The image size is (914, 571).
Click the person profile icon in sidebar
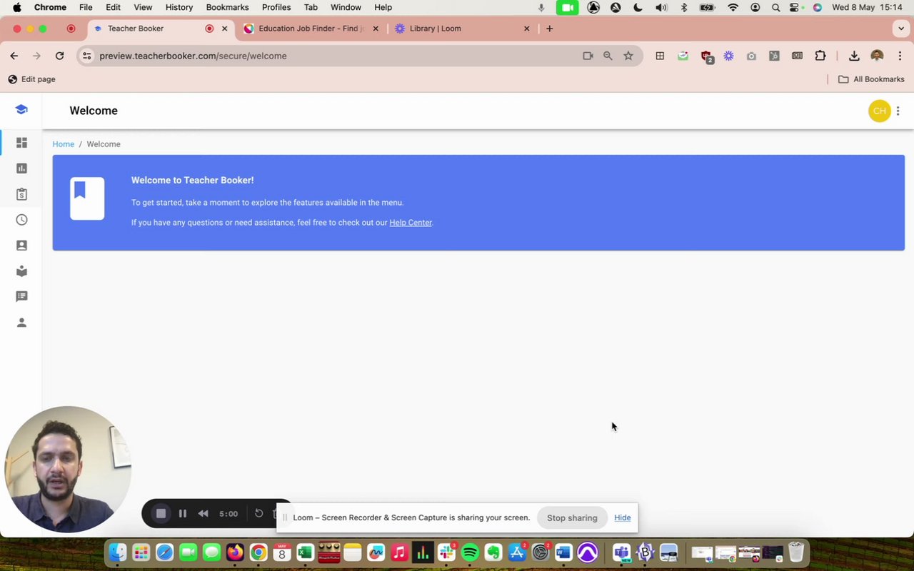21,323
